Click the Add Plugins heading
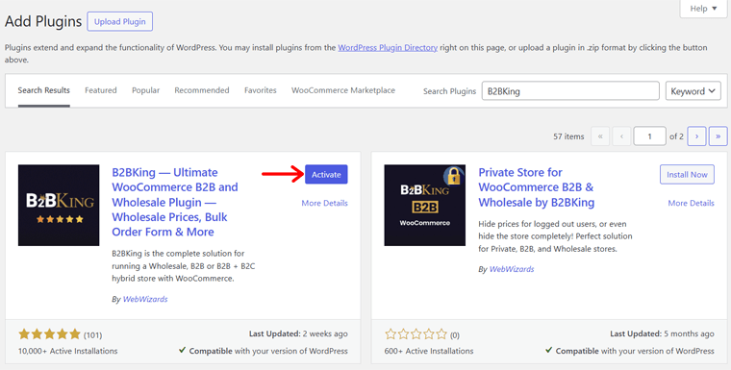 (x=43, y=21)
